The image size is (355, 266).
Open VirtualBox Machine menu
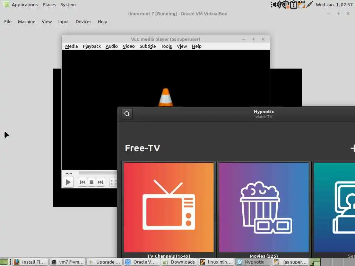27,21
